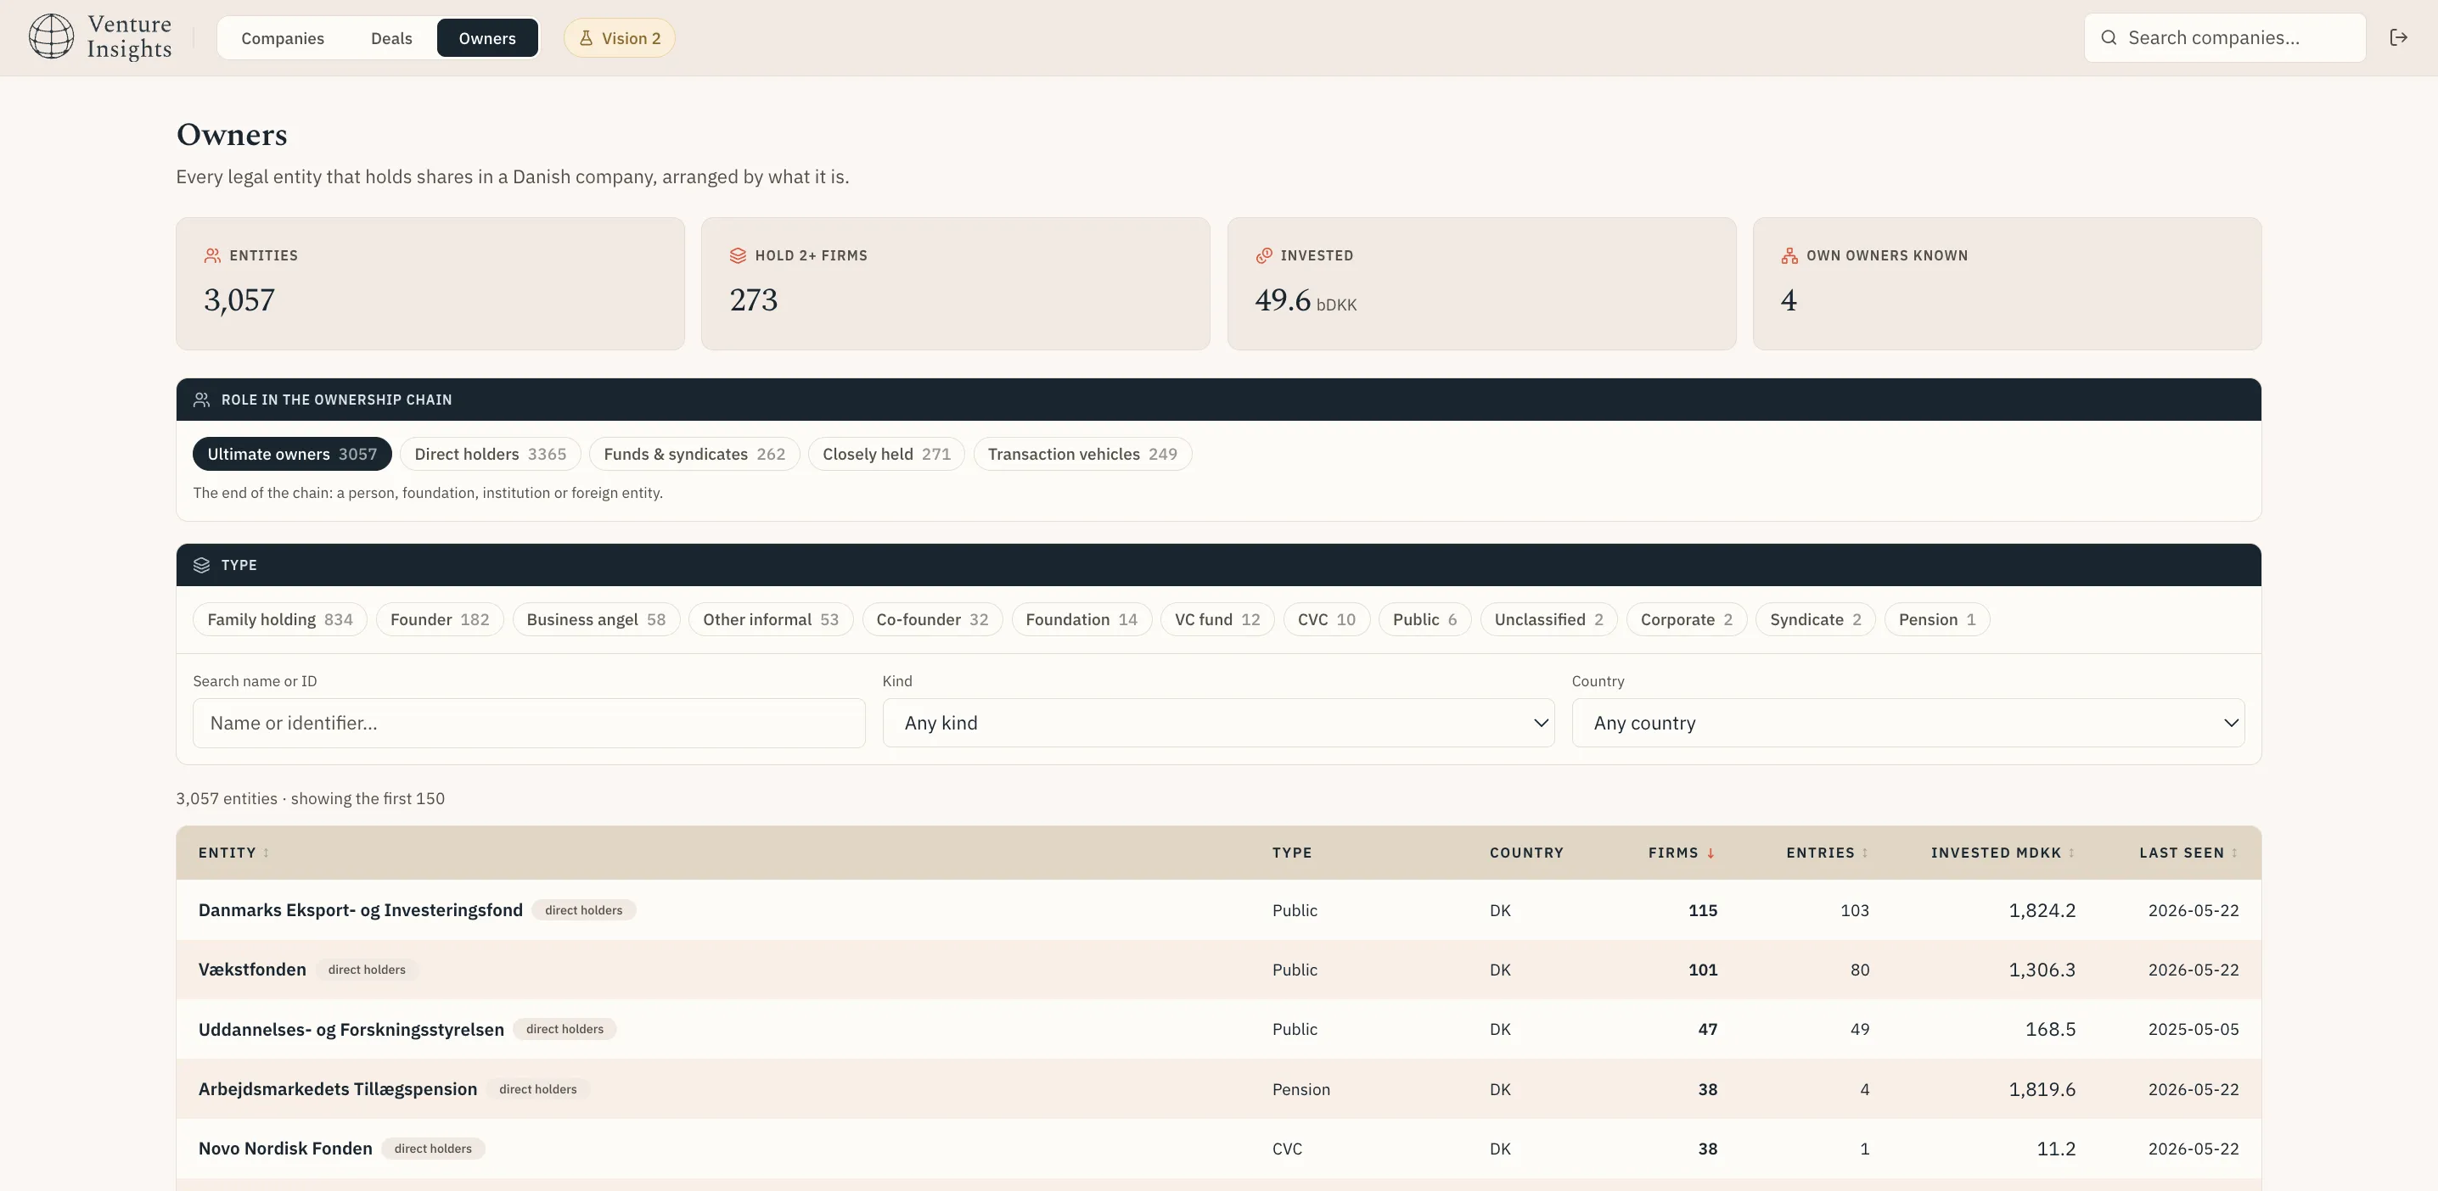This screenshot has height=1191, width=2438.
Task: Click the firms count 101
Action: click(x=1703, y=970)
